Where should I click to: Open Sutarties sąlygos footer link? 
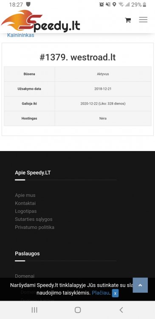[34, 219]
